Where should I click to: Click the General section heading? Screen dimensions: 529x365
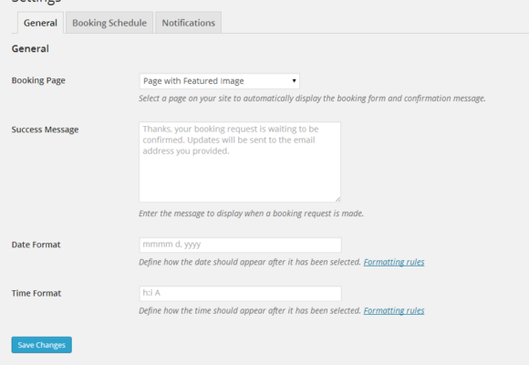tap(30, 48)
